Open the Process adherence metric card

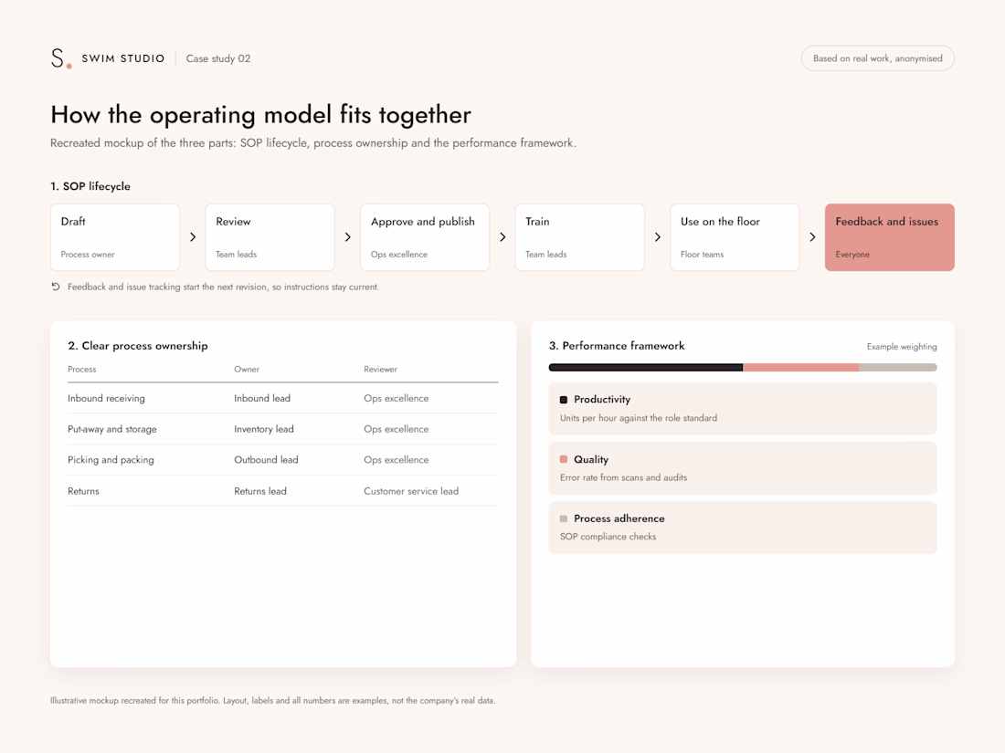pos(743,528)
